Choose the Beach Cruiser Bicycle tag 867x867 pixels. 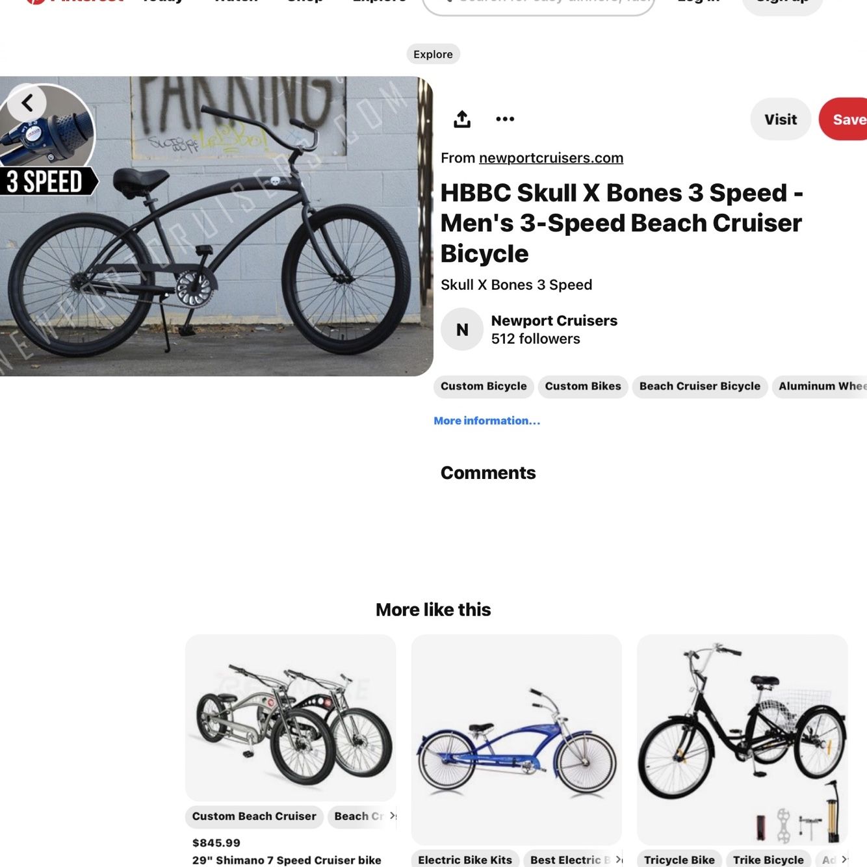click(700, 387)
